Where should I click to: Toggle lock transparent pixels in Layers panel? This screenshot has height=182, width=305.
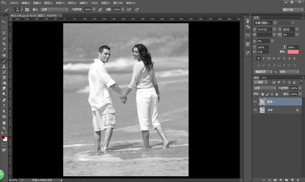(x=263, y=94)
